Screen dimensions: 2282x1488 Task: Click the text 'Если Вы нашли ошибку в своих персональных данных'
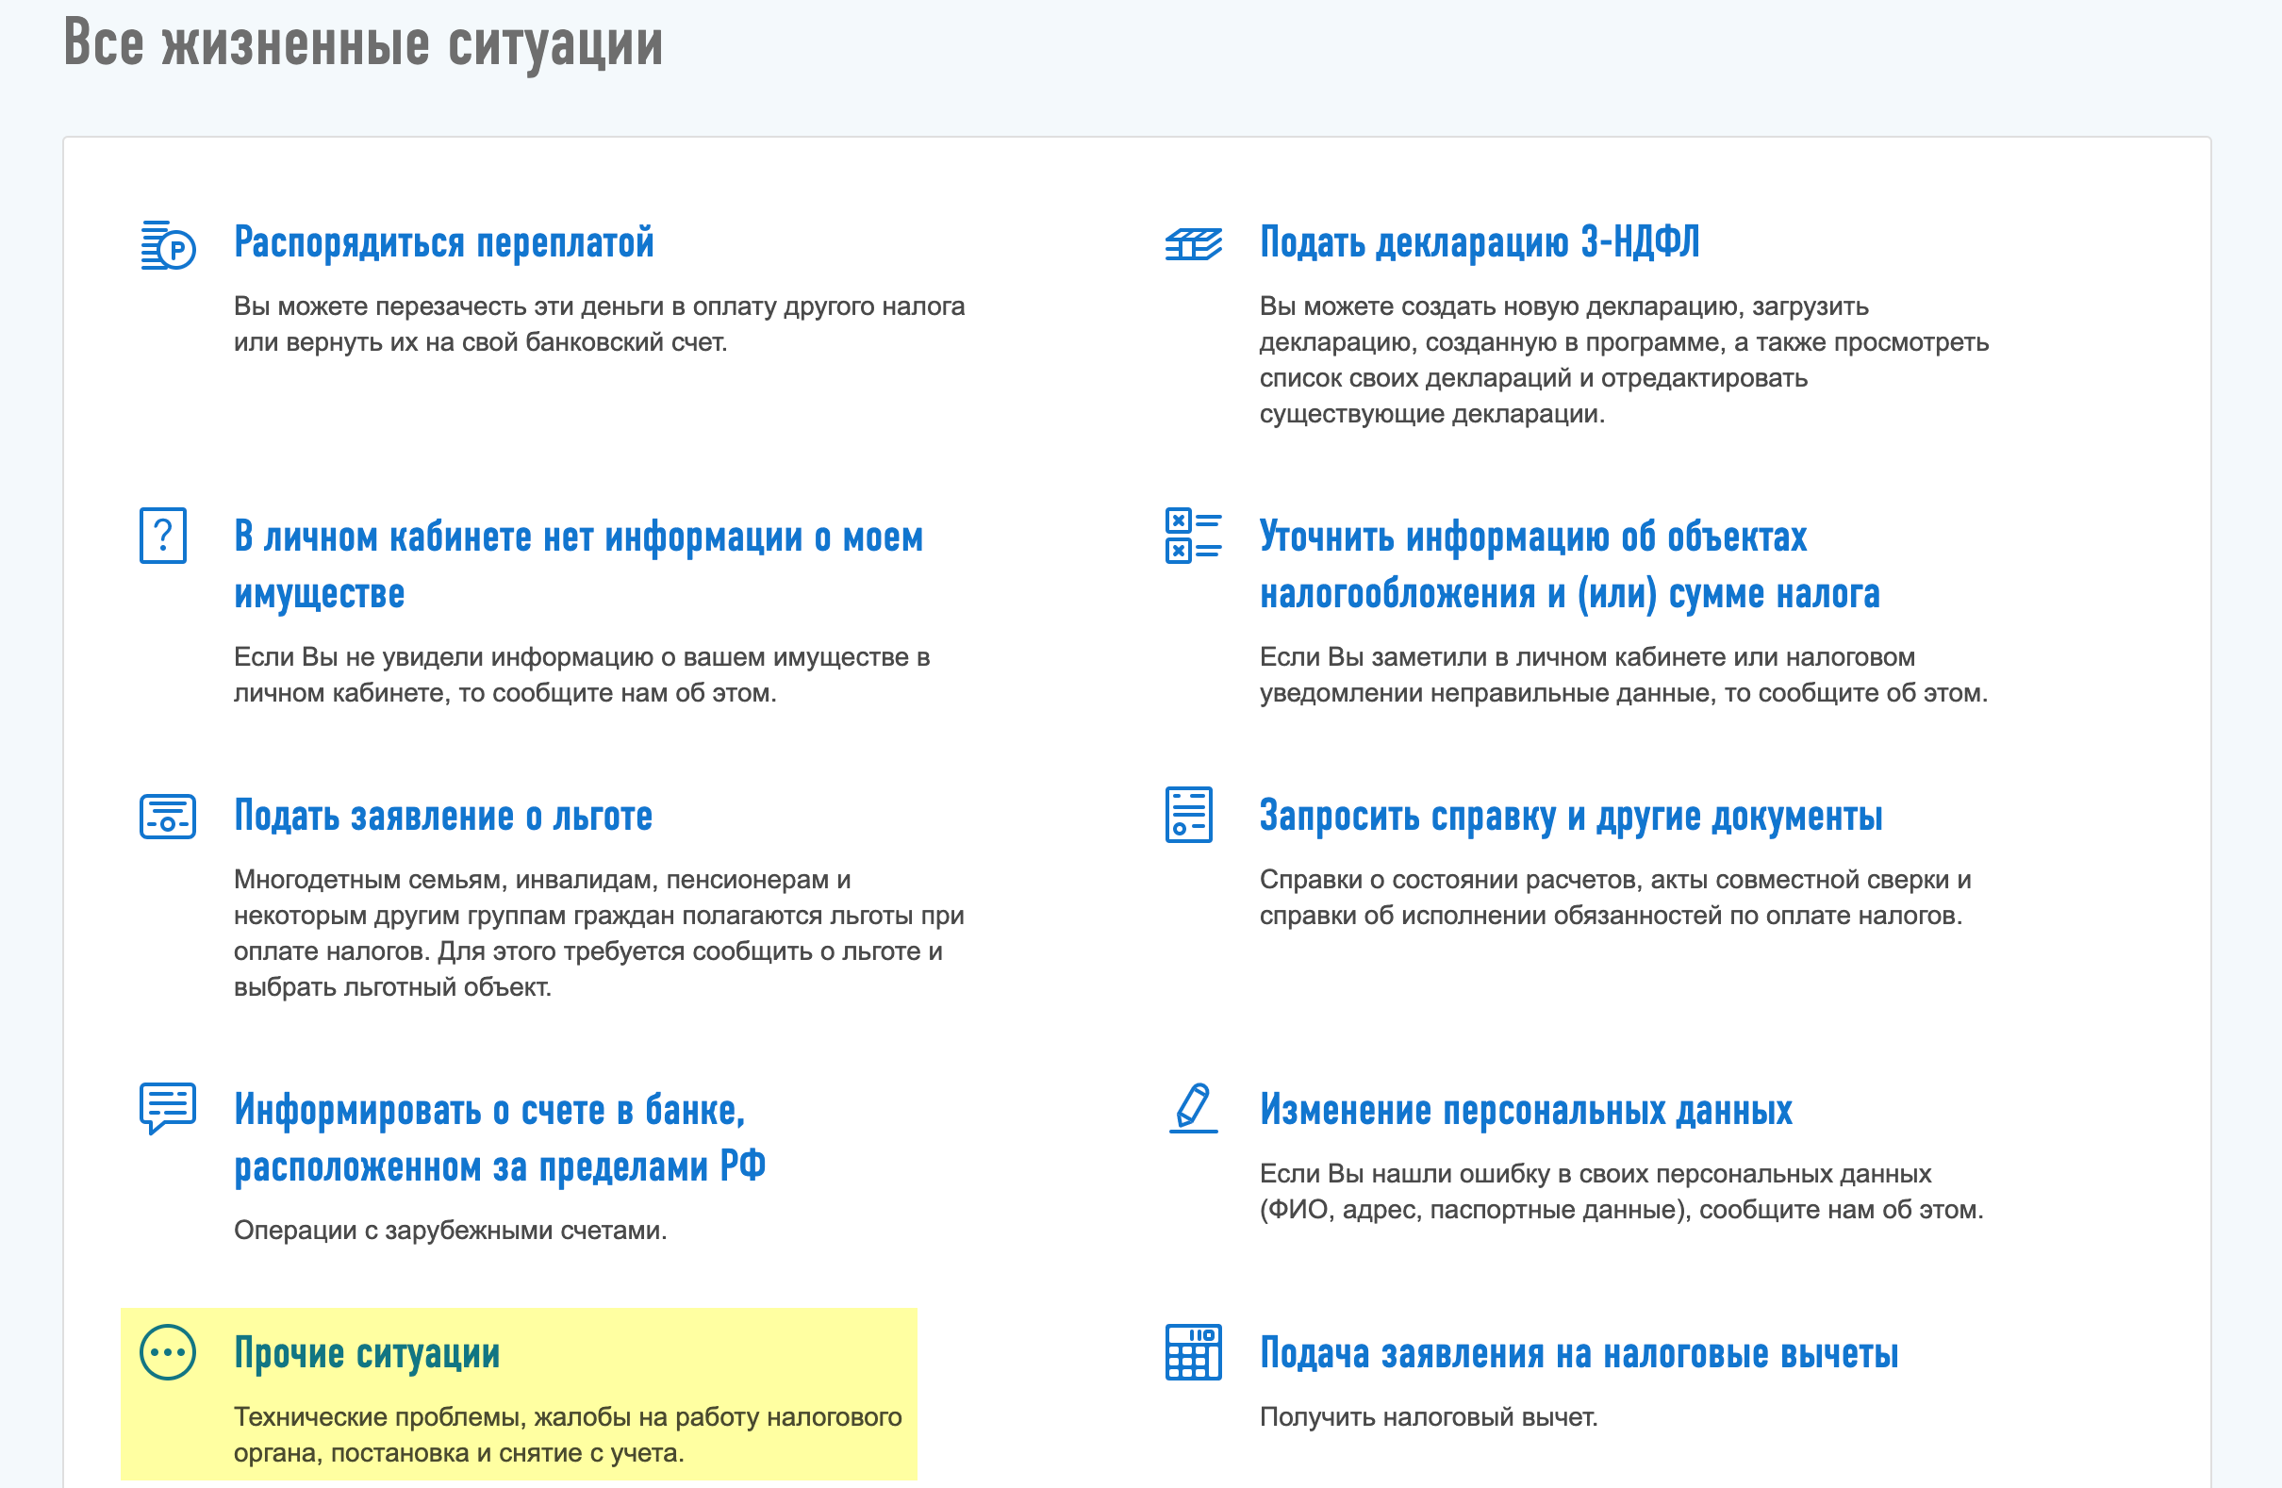coord(1621,1192)
